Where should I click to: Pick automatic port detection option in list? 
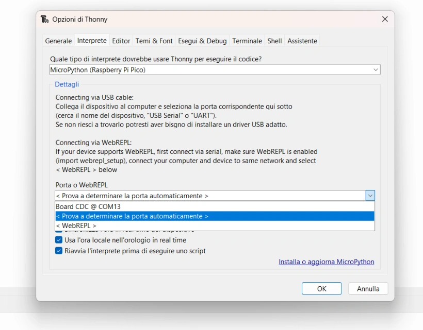215,216
